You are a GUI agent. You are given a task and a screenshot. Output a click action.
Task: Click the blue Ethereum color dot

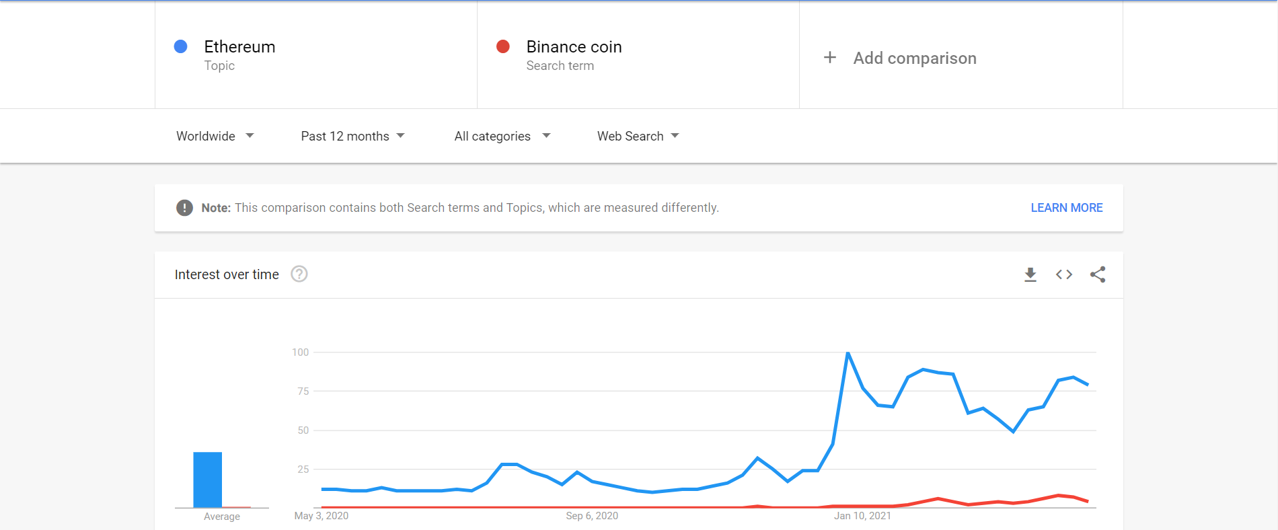(x=180, y=46)
